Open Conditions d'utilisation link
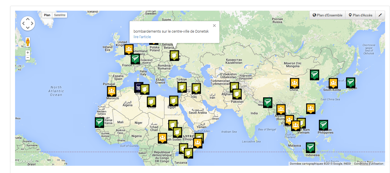The height and width of the screenshot is (173, 390). [369, 164]
